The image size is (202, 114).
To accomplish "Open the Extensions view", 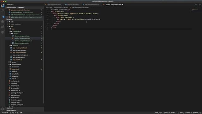I will tap(3, 27).
